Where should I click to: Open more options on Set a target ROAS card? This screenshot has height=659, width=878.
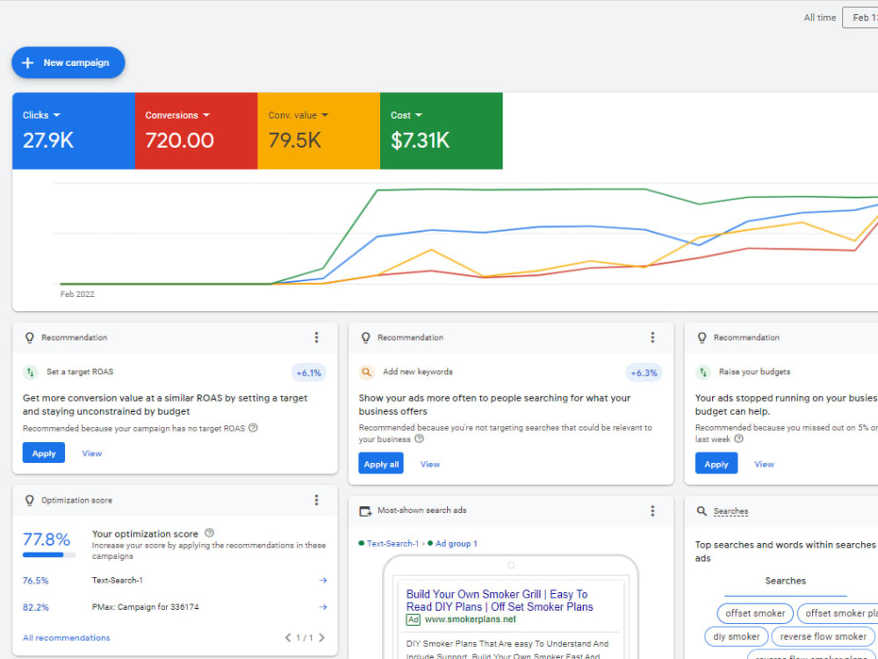click(x=316, y=337)
